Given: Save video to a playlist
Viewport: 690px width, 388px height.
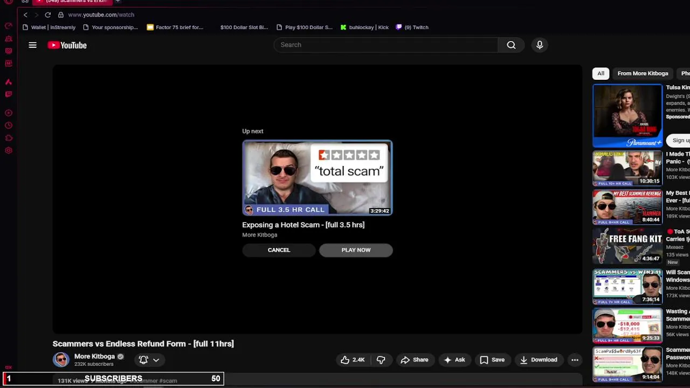Looking at the screenshot, I should [492, 360].
